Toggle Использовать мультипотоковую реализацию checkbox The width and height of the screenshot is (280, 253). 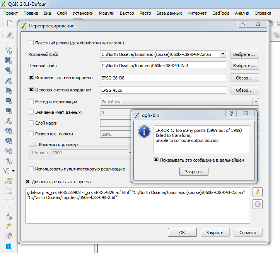[31, 169]
